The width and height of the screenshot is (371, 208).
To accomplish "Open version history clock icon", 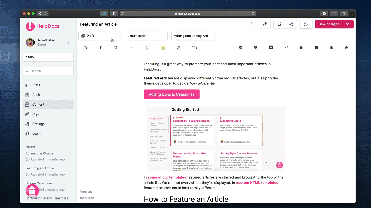I will (306, 24).
